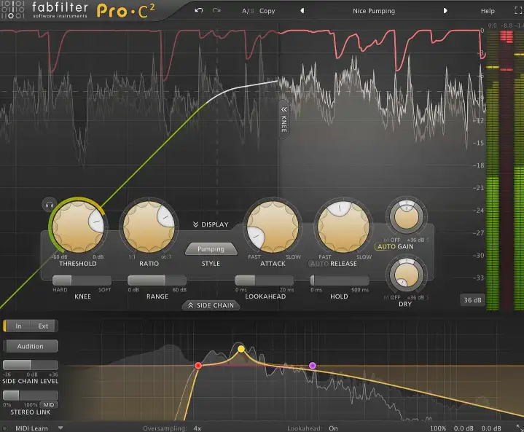Click the full screen icon
This screenshot has height=432, width=524.
click(518, 11)
